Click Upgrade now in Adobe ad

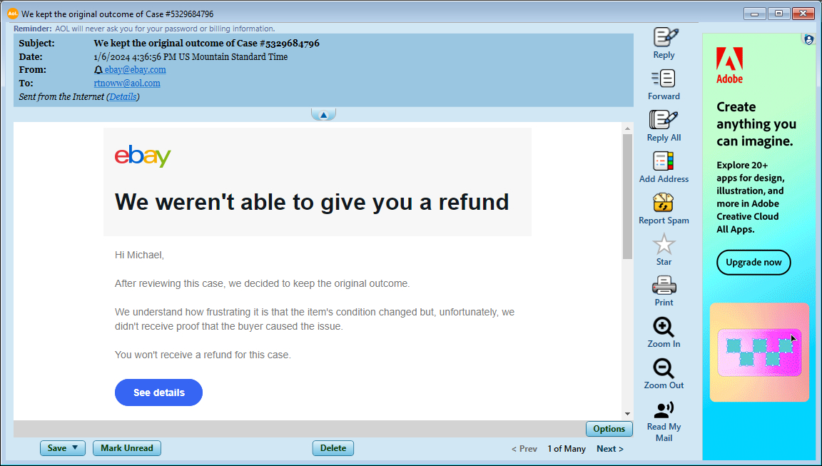tap(753, 263)
